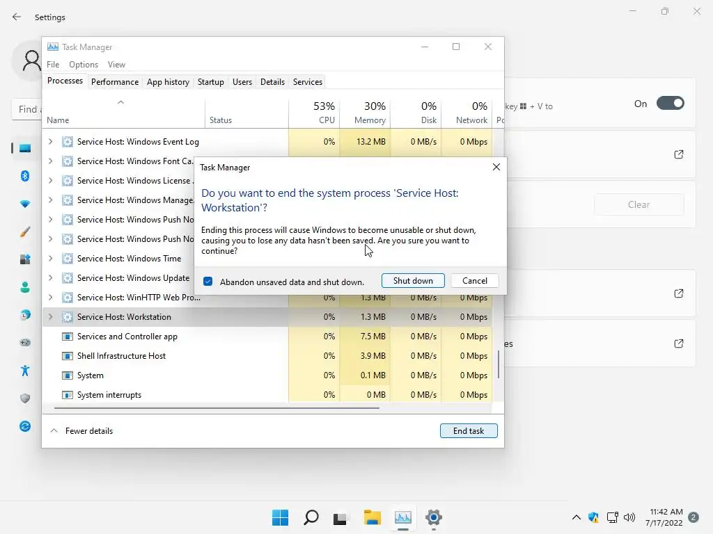The image size is (713, 534).
Task: Sort by Status column header
Action: [246, 113]
